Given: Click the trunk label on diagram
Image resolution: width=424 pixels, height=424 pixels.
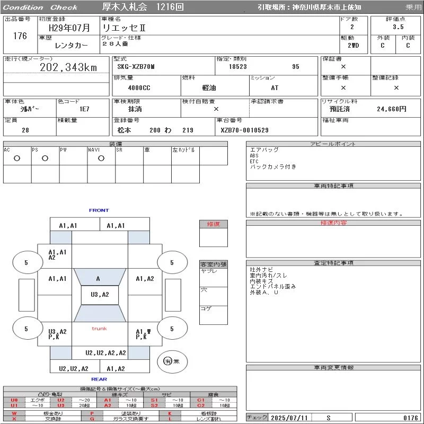Looking at the screenshot, I should 99,329.
